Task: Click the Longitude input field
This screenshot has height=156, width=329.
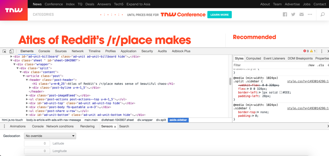Action: 37,151
